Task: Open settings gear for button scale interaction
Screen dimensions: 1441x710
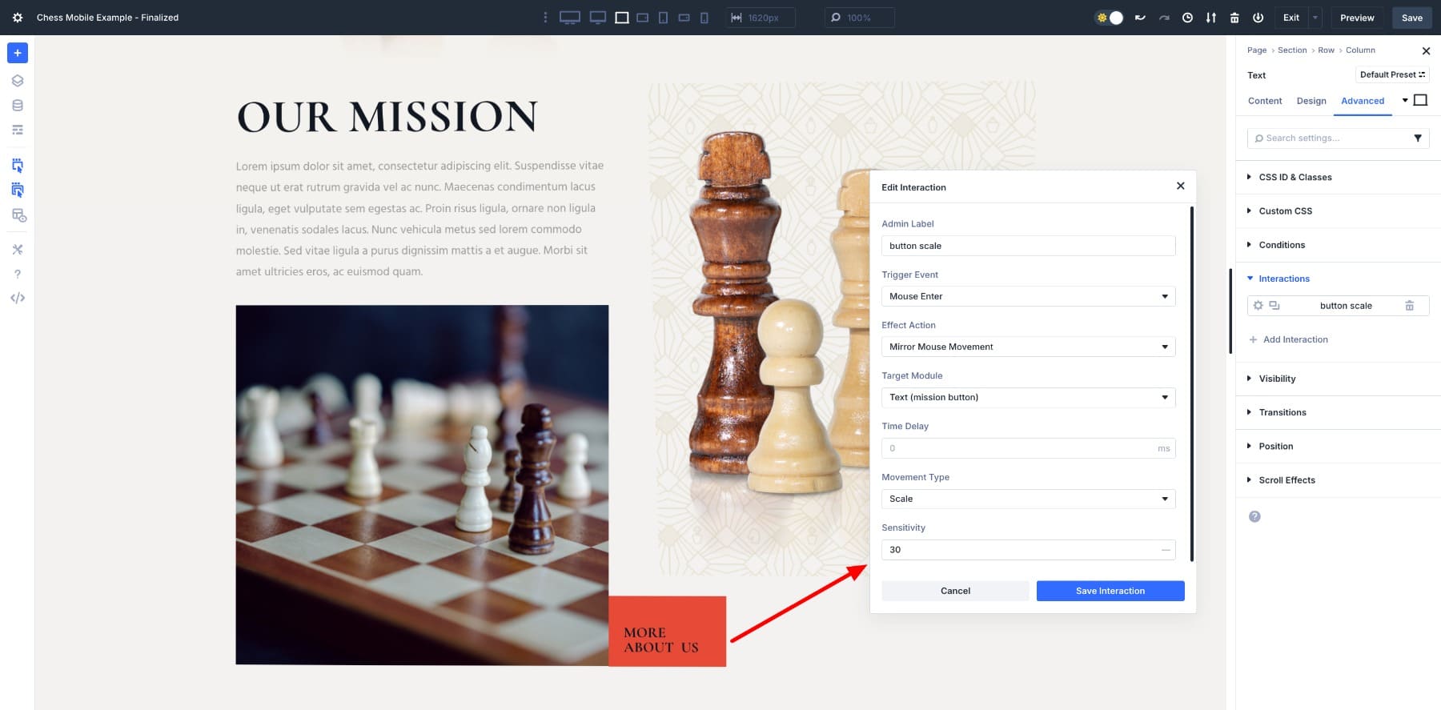Action: [1258, 306]
